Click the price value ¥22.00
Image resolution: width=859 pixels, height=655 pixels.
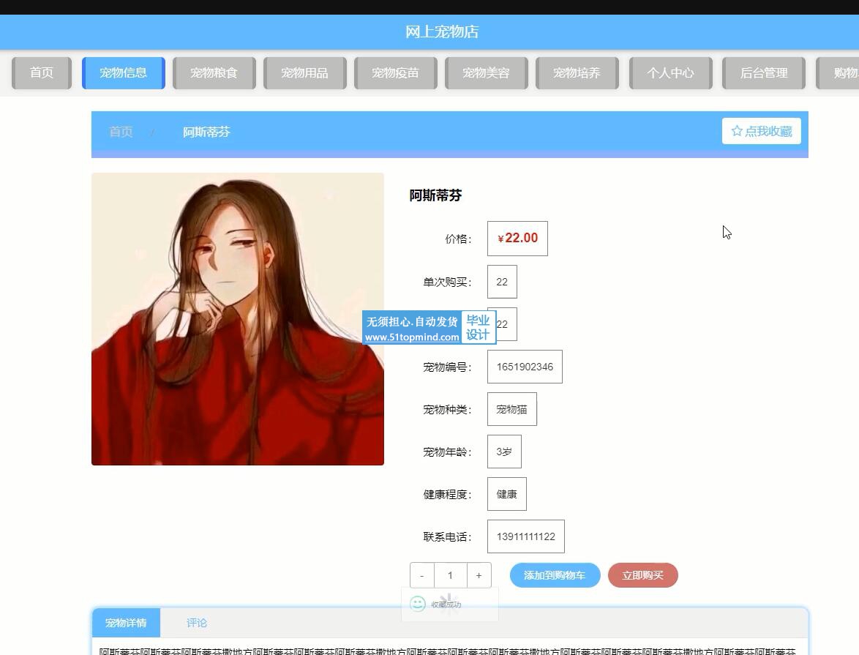click(x=518, y=239)
